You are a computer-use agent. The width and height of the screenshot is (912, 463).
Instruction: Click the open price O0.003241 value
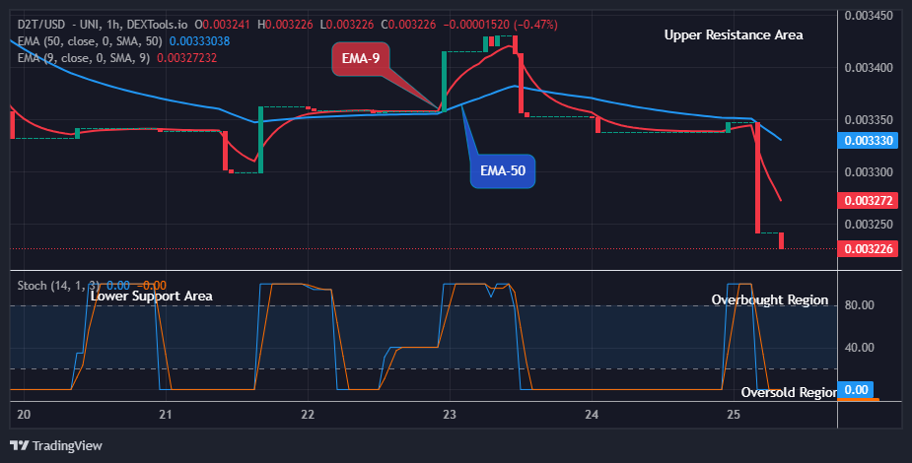(222, 25)
